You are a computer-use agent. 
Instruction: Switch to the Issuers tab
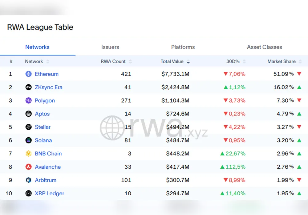(x=110, y=47)
